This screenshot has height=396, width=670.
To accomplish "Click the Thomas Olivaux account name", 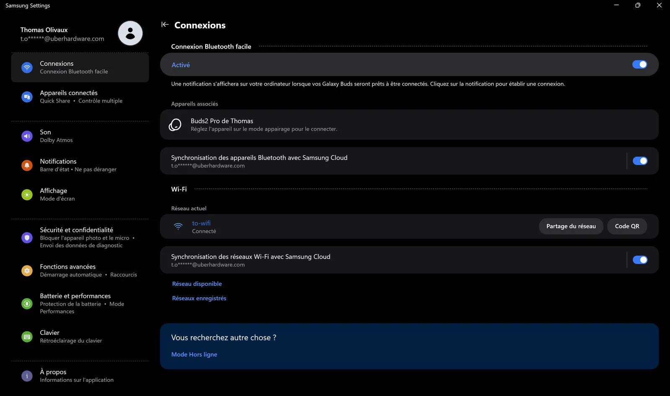I will pyautogui.click(x=44, y=30).
